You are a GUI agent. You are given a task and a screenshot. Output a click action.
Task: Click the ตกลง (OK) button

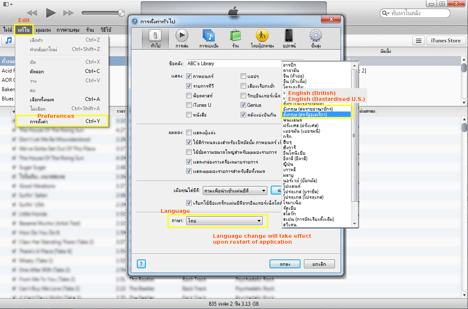click(285, 264)
